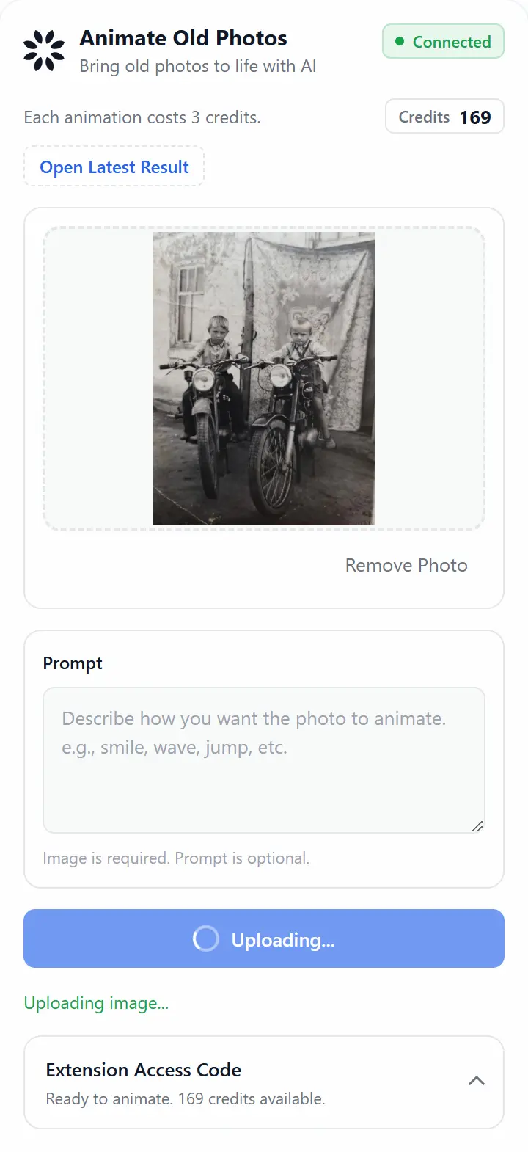Click the "Uploading image..." status message

pyautogui.click(x=96, y=1003)
